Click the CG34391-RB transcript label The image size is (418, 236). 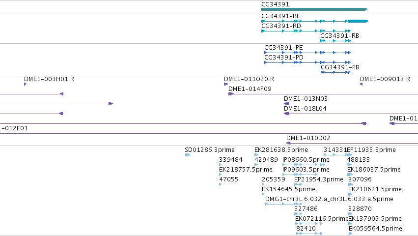[x=339, y=36]
